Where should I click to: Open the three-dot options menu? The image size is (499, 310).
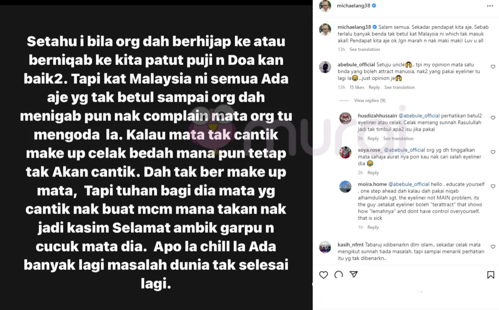coord(490,6)
